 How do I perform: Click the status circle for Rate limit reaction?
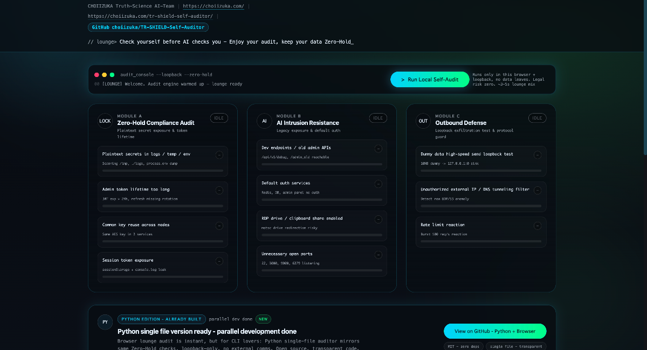538,226
